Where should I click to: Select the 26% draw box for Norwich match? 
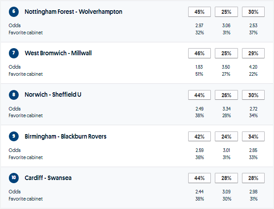(x=226, y=95)
